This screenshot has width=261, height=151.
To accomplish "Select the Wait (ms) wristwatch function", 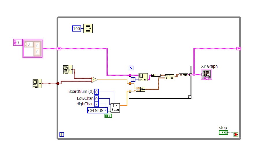I will 88,28.
